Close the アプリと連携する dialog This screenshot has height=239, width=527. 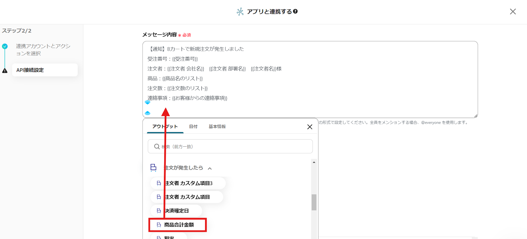click(x=513, y=12)
